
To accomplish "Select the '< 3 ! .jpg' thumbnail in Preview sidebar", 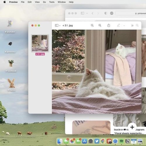I will 40,43.
